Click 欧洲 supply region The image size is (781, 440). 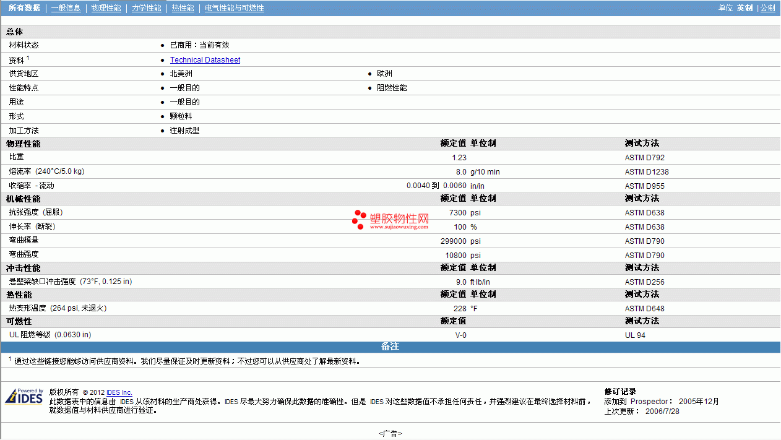click(x=384, y=74)
